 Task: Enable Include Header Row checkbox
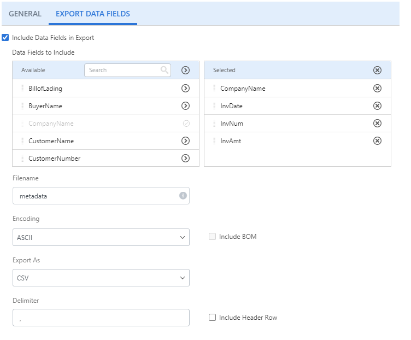pos(212,318)
